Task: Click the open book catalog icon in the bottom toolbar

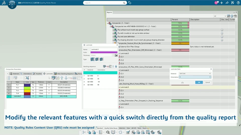Action: pyautogui.click(x=113, y=132)
